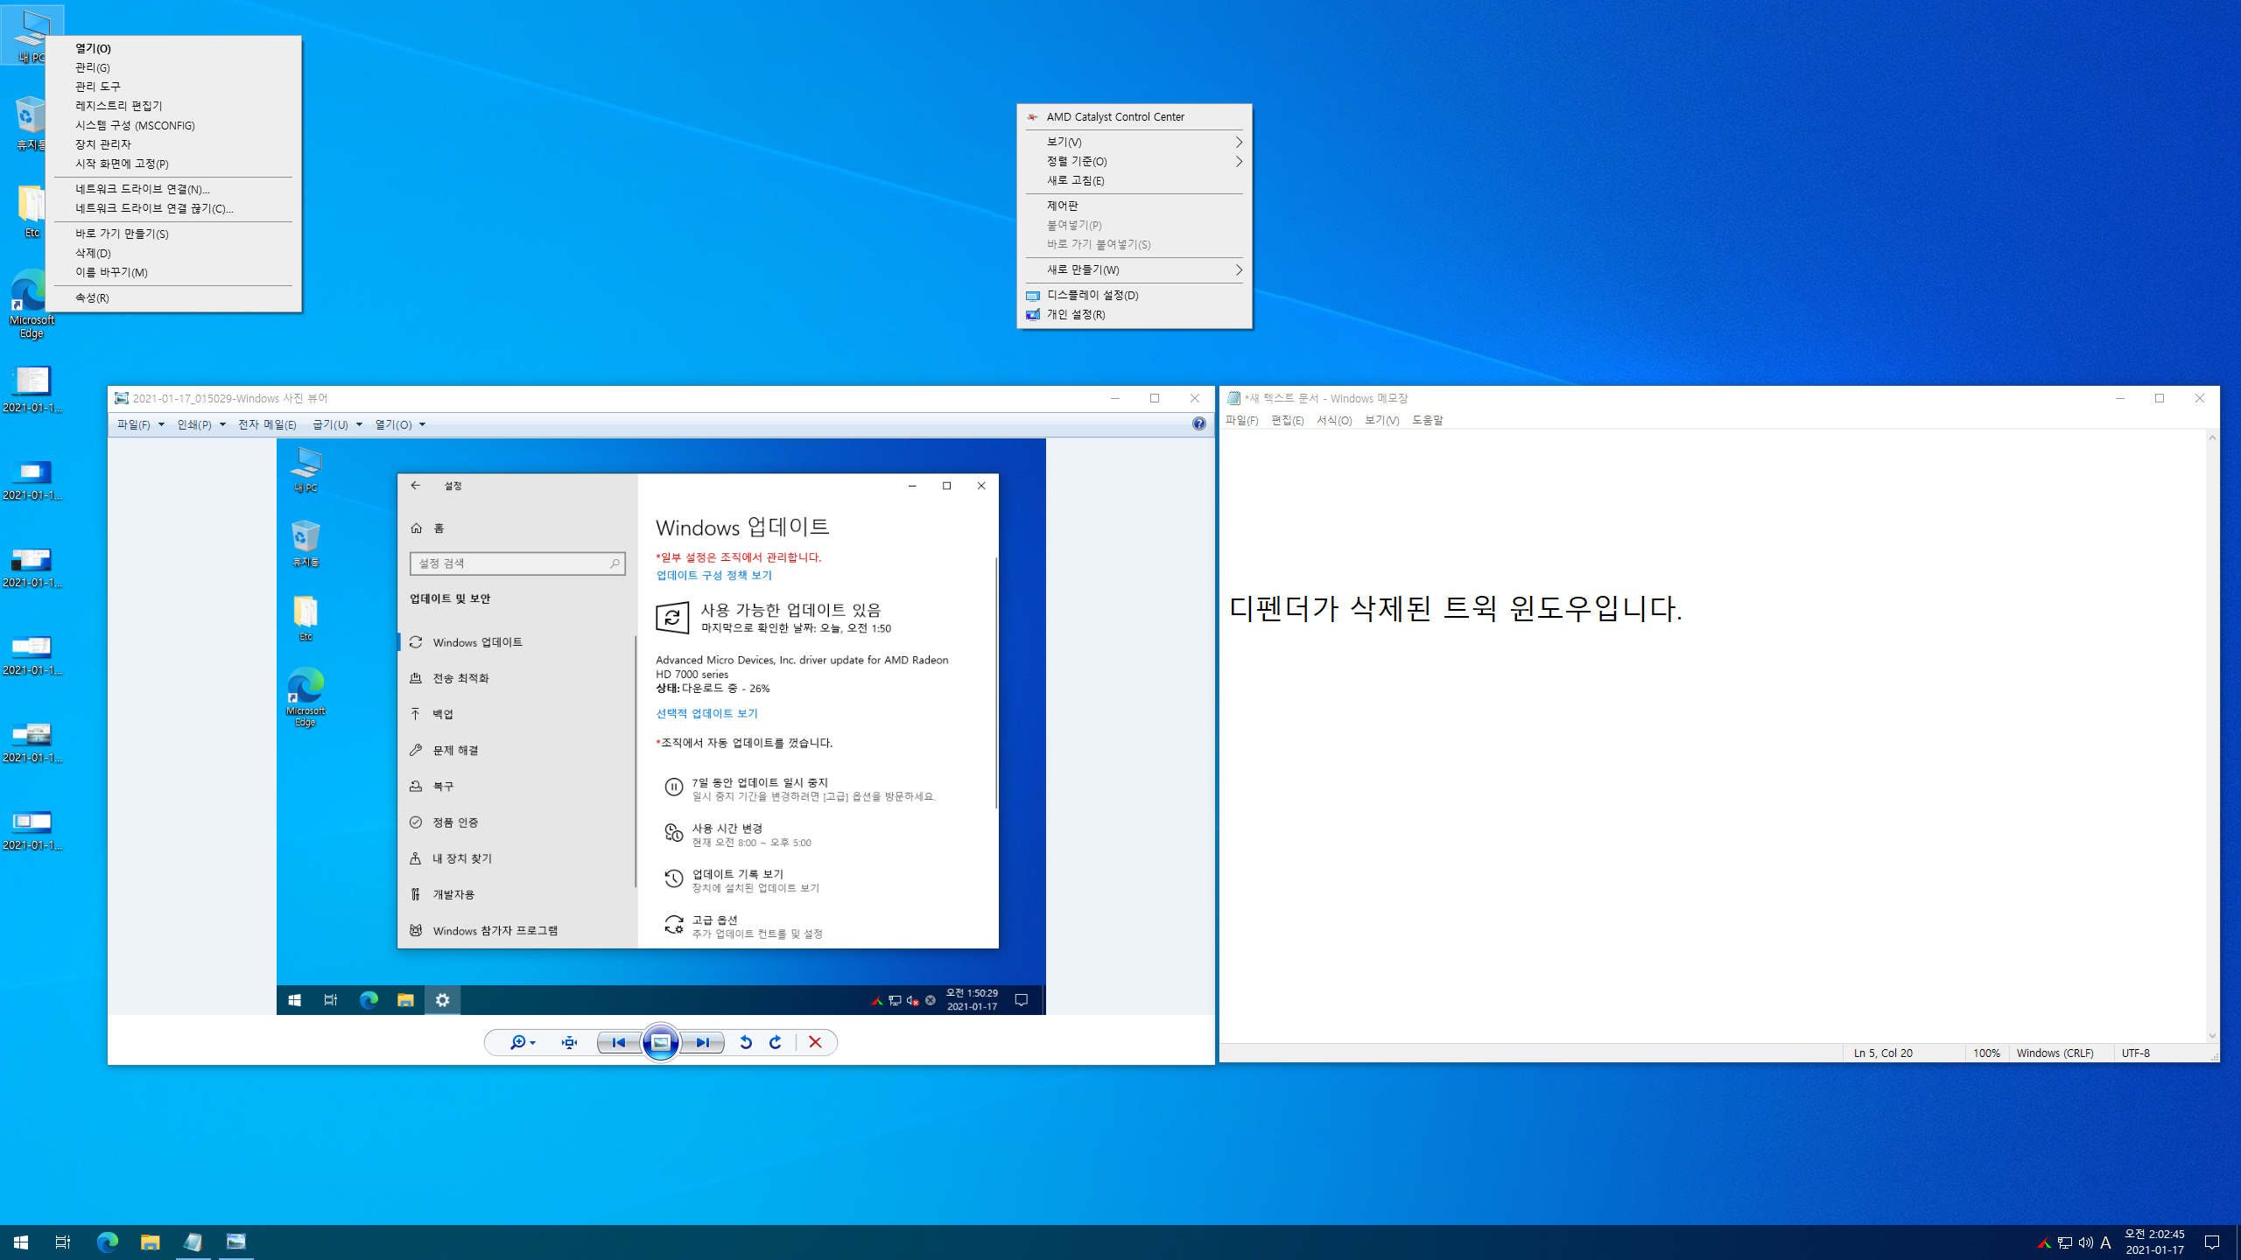This screenshot has height=1260, width=2241.
Task: Rotate the photo counterclockwise
Action: coord(746,1042)
